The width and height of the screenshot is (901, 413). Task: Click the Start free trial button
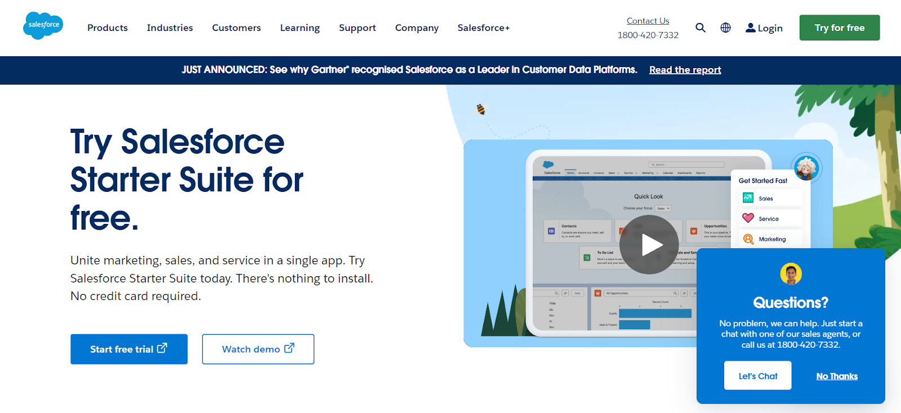click(129, 349)
